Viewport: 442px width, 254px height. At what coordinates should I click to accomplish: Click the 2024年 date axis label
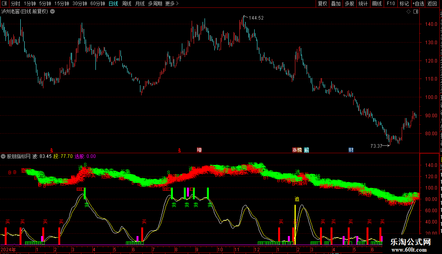point(8,249)
